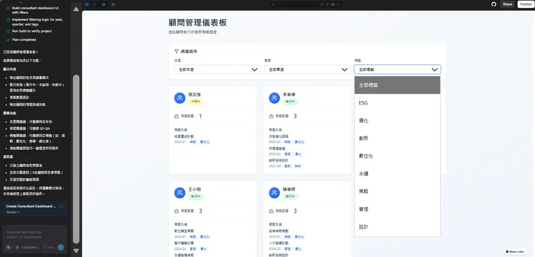Click 流程優化諮詢 project in 李美華 card

tap(279, 136)
